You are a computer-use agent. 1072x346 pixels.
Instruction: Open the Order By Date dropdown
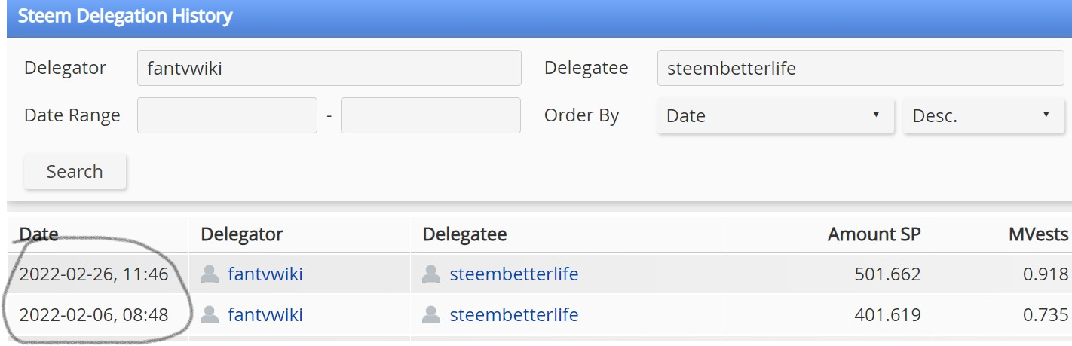pos(776,115)
